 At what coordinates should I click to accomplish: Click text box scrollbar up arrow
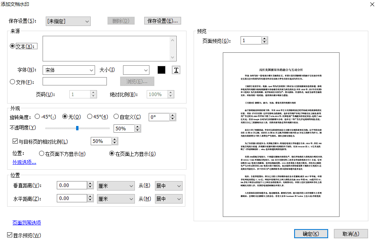pos(172,40)
